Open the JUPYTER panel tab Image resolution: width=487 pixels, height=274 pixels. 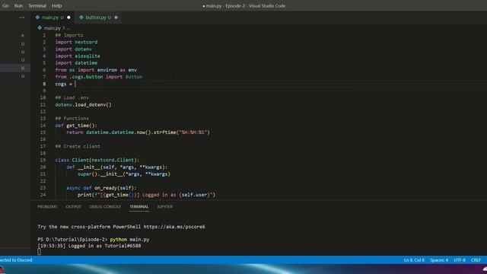[x=164, y=206]
